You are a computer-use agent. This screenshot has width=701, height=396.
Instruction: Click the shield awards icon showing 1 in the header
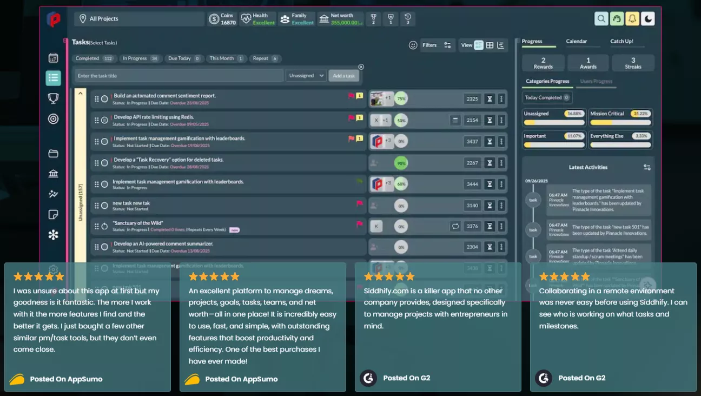[391, 19]
